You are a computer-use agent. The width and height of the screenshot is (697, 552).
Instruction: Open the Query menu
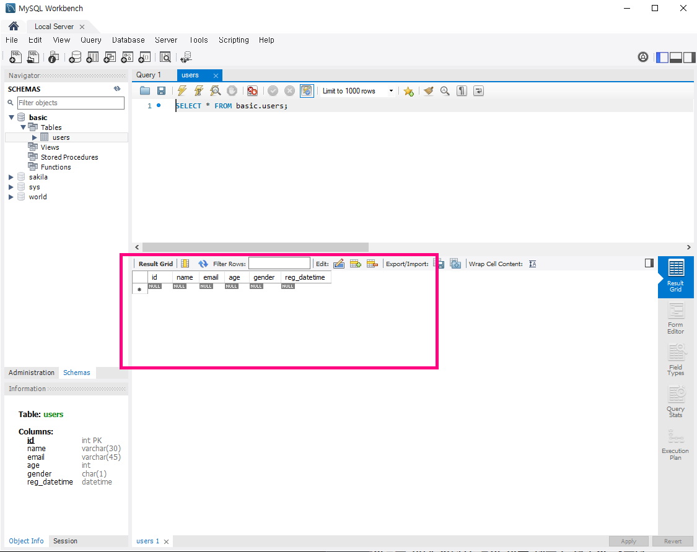click(x=90, y=40)
